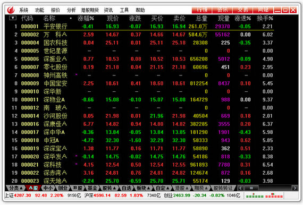The height and width of the screenshot is (205, 303).
Task: Click the tab bar right scroll arrow
Action: coord(294,188)
